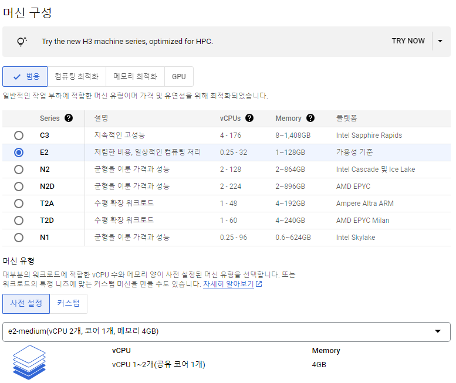Click the 1 - 48 vCPUs value
This screenshot has height=383, width=456.
[228, 204]
